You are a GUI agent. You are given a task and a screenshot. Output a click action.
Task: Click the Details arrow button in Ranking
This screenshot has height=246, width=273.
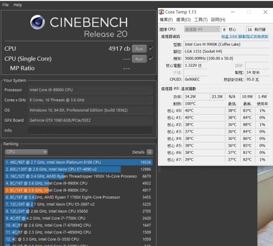(150, 152)
